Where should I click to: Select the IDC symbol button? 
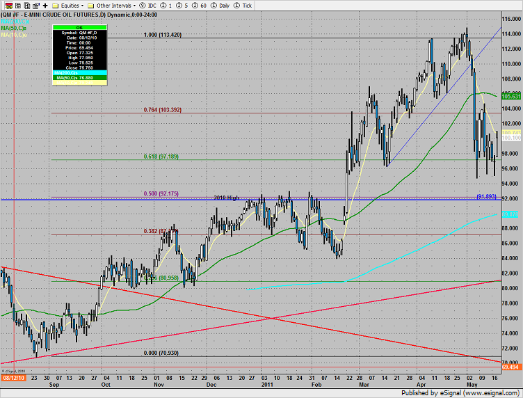coord(147,6)
